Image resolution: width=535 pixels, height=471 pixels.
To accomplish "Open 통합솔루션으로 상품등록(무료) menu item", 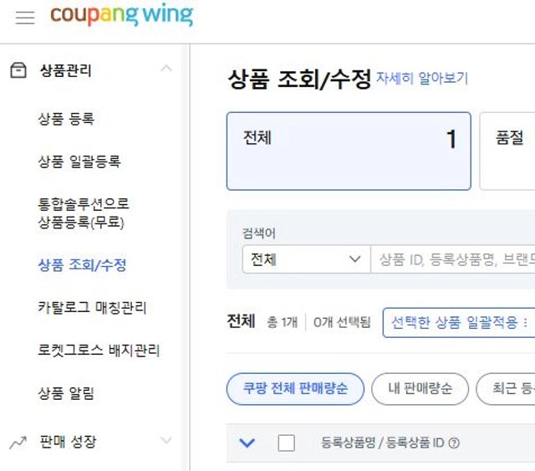I will pos(84,213).
